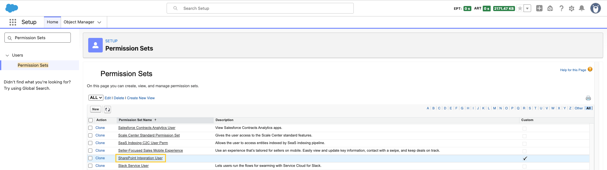Check the SharePoint Integration User row
607x170 pixels.
coord(90,158)
